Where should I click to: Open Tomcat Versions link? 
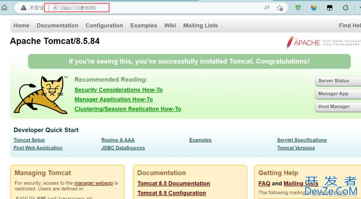pyautogui.click(x=296, y=148)
